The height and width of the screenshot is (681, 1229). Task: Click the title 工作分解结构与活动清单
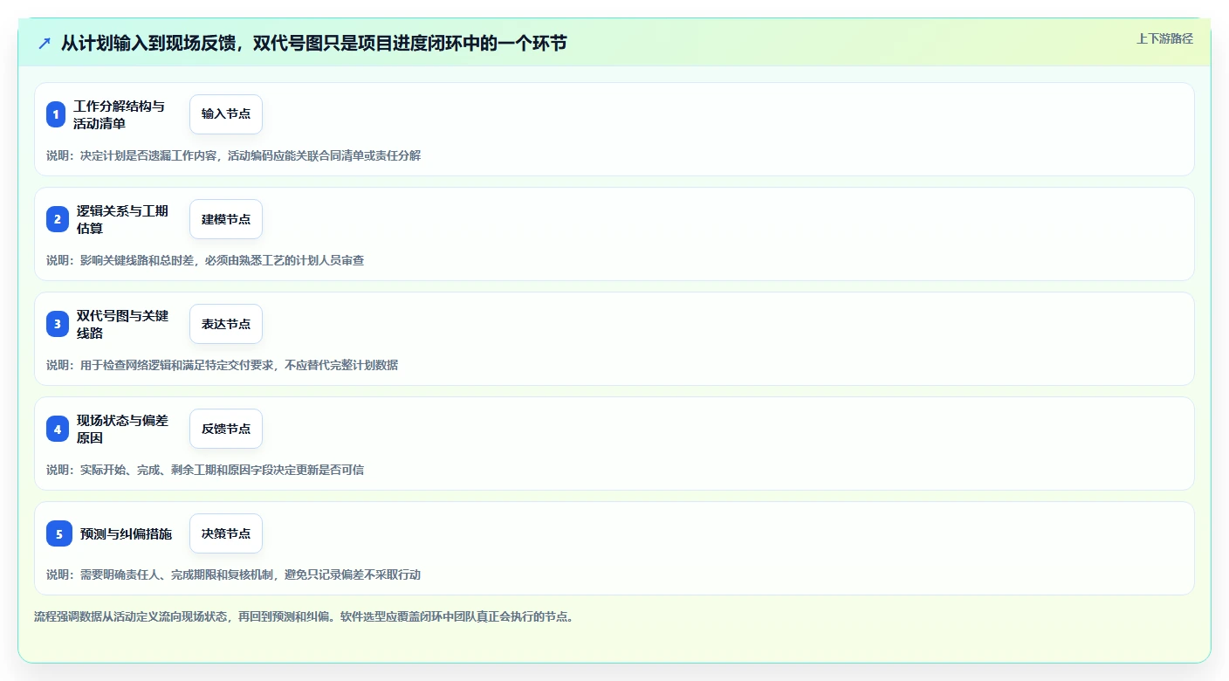(120, 114)
